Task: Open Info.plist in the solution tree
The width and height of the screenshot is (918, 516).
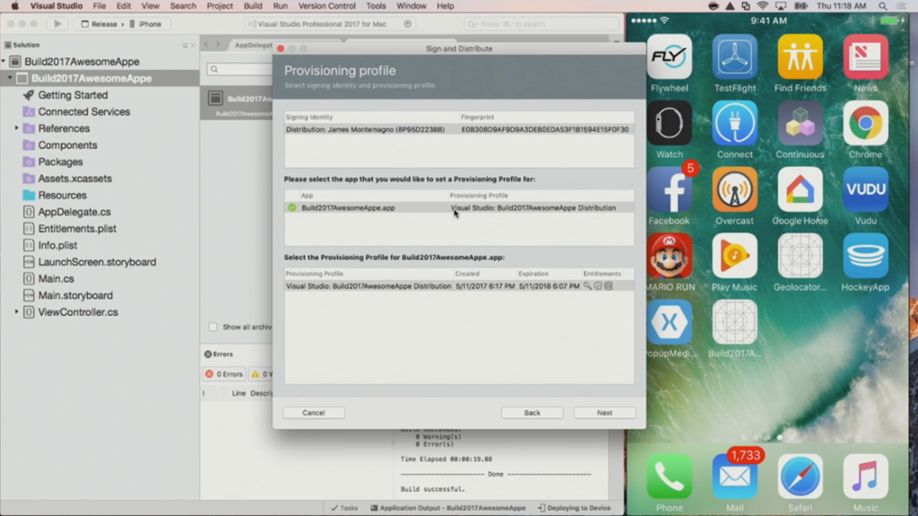Action: (57, 245)
